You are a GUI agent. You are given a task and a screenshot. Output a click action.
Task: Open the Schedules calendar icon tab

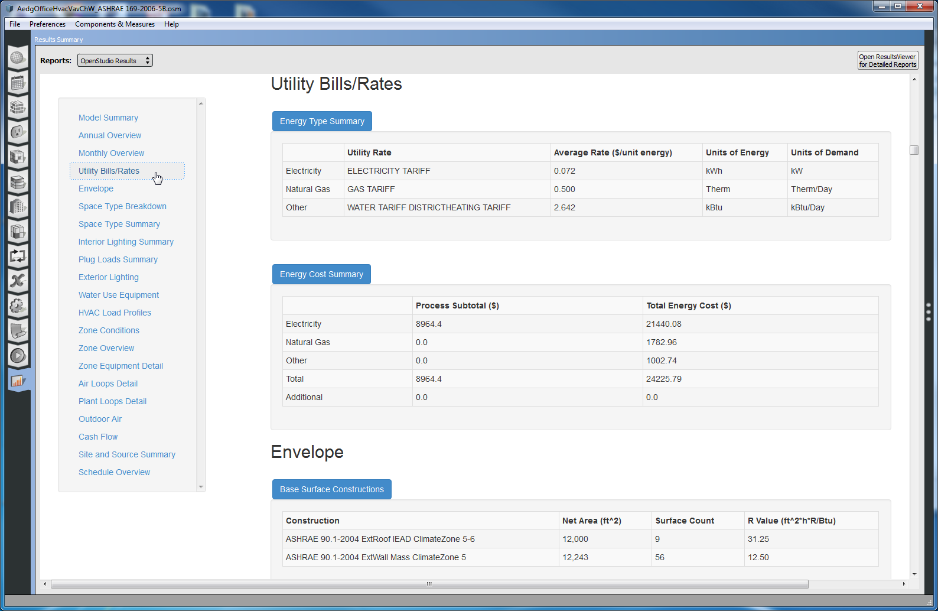[x=18, y=82]
